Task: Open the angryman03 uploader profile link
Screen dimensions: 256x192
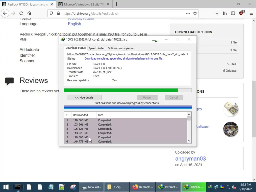Action: point(190,158)
